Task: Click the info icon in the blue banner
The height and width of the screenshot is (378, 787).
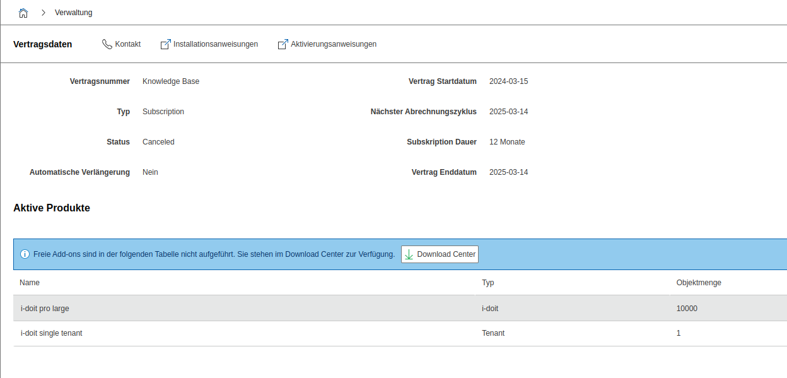Action: 25,254
